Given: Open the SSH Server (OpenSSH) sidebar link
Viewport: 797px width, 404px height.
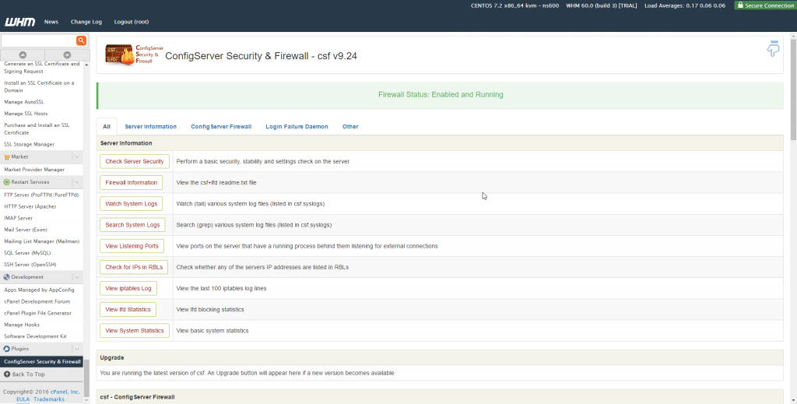Looking at the screenshot, I should 30,264.
